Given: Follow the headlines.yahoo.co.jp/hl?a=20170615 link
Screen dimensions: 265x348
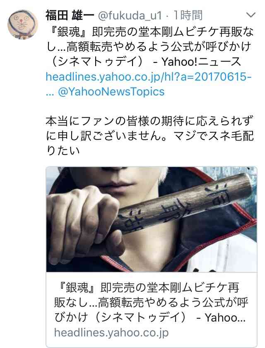Looking at the screenshot, I should coord(149,77).
